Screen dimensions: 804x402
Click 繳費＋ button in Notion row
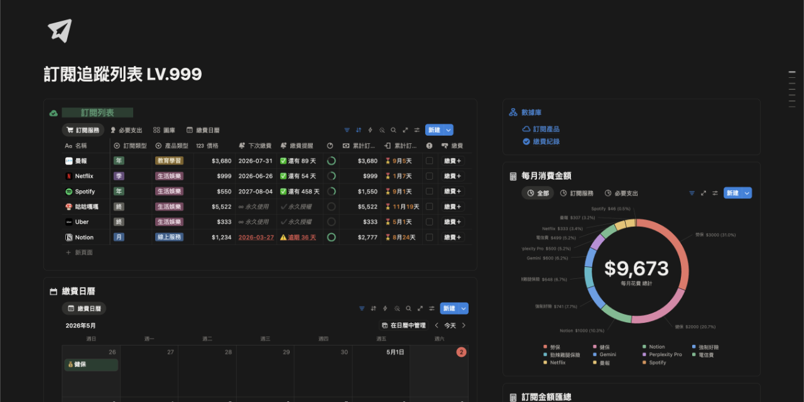click(452, 237)
